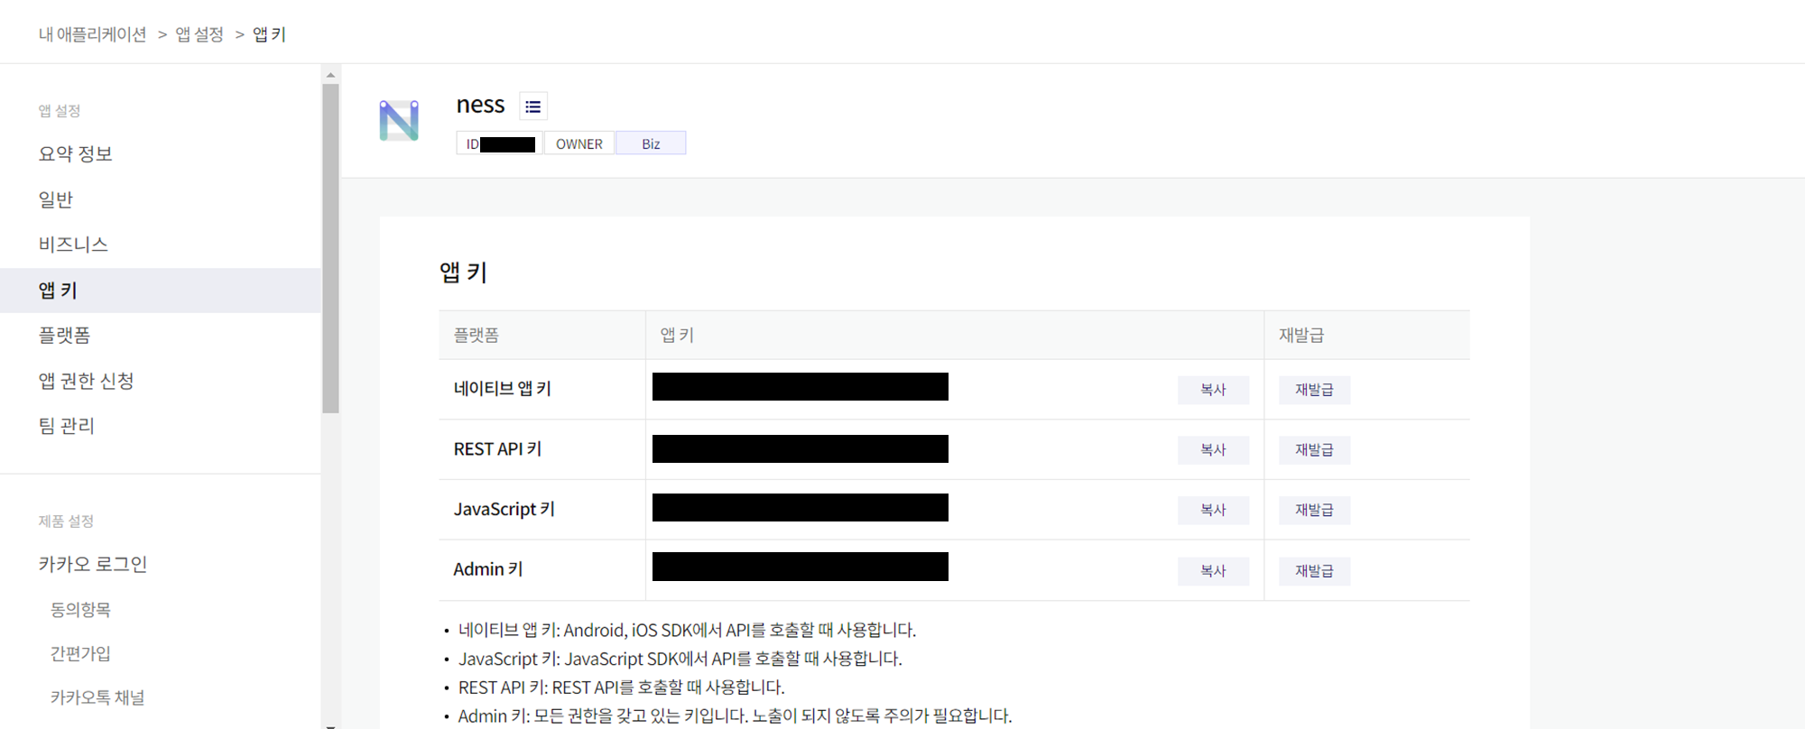1805x729 pixels.
Task: Click the app ID badge
Action: tap(500, 143)
